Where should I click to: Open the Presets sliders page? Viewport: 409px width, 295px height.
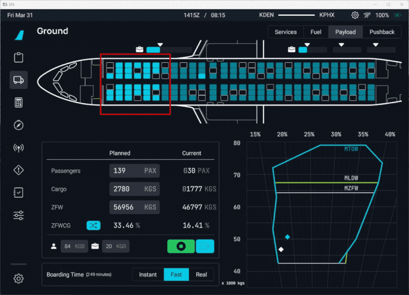[18, 215]
